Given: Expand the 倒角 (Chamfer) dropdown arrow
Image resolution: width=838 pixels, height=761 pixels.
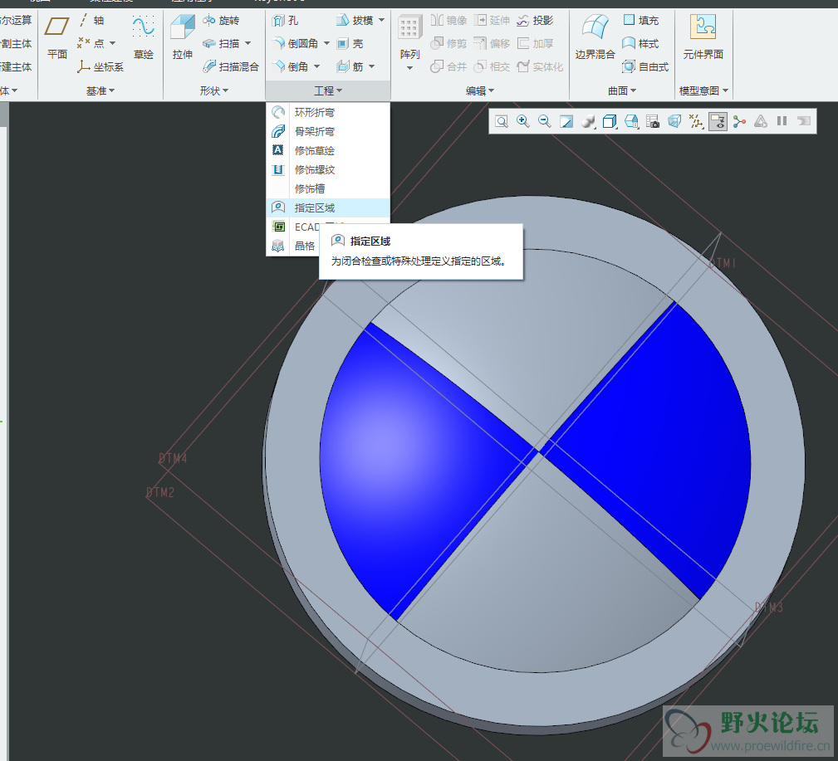Looking at the screenshot, I should tap(316, 66).
